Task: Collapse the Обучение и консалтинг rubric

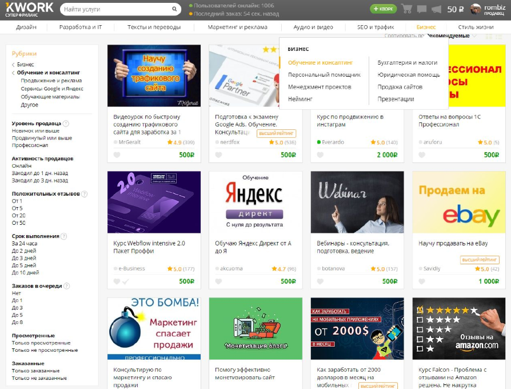Action: (x=13, y=73)
